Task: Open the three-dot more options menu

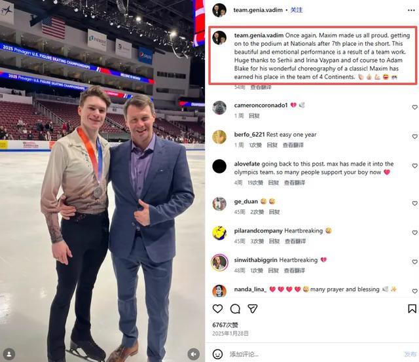Action: 411,10
